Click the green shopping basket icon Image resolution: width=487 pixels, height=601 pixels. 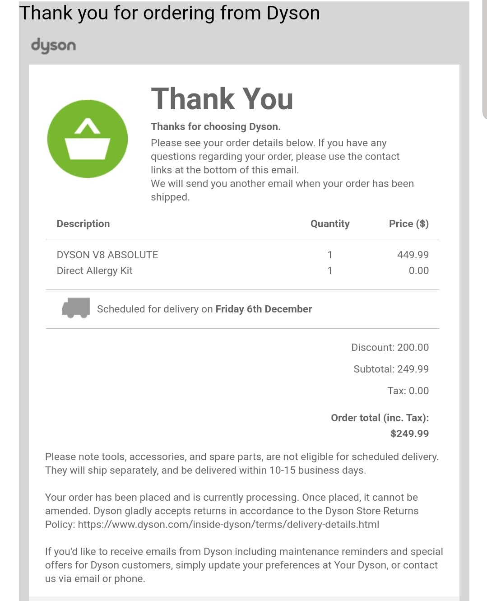(x=88, y=139)
